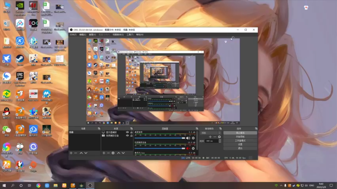This screenshot has width=337, height=189.
Task: Open the MorphVOX Pro desktop shortcut
Action: (x=33, y=8)
